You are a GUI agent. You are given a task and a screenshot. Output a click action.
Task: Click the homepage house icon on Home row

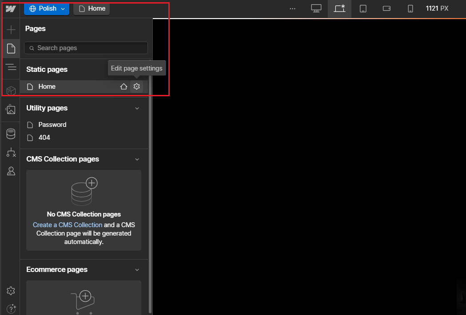(x=123, y=87)
